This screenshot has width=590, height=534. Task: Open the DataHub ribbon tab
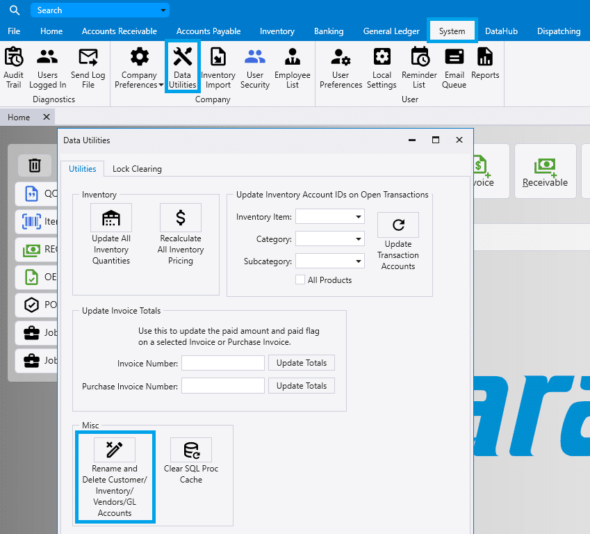(501, 31)
